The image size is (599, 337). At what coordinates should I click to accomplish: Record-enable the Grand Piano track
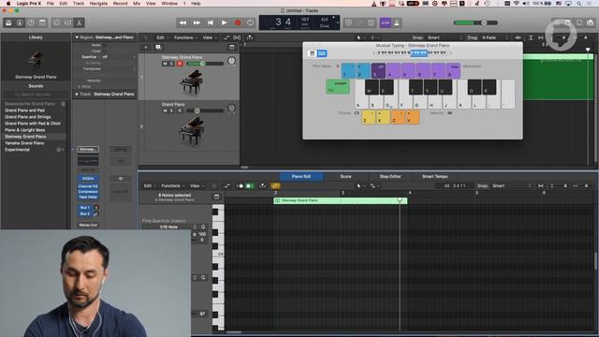[x=180, y=110]
